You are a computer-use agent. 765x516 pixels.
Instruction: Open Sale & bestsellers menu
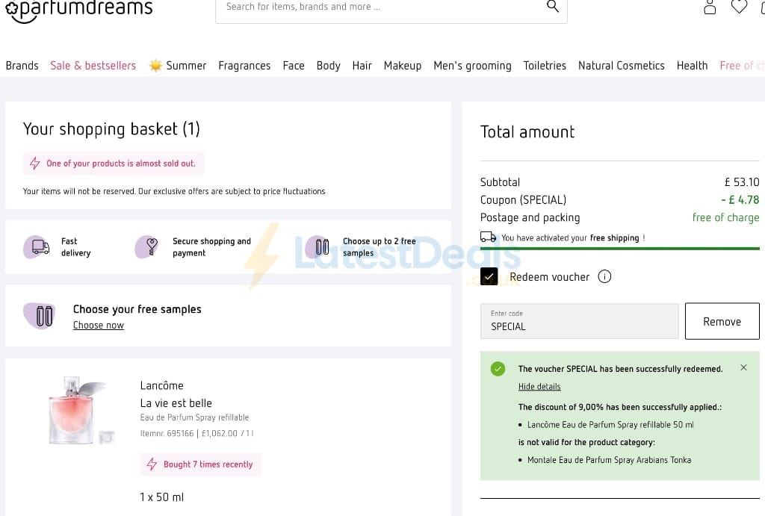(x=93, y=66)
